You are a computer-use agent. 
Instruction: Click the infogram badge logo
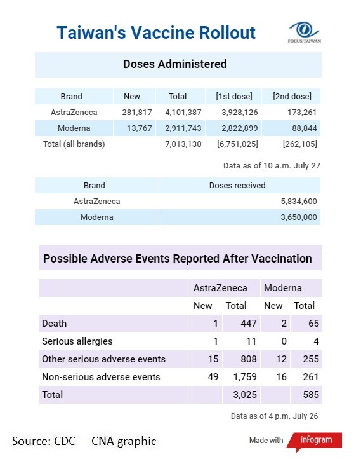[314, 441]
